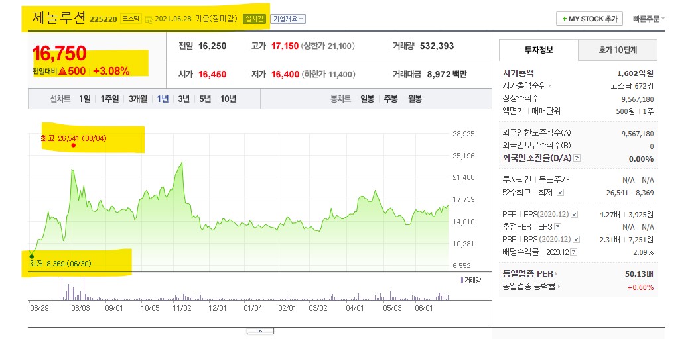
Task: Click the green 최저 point marker on chart
Action: pos(31,256)
